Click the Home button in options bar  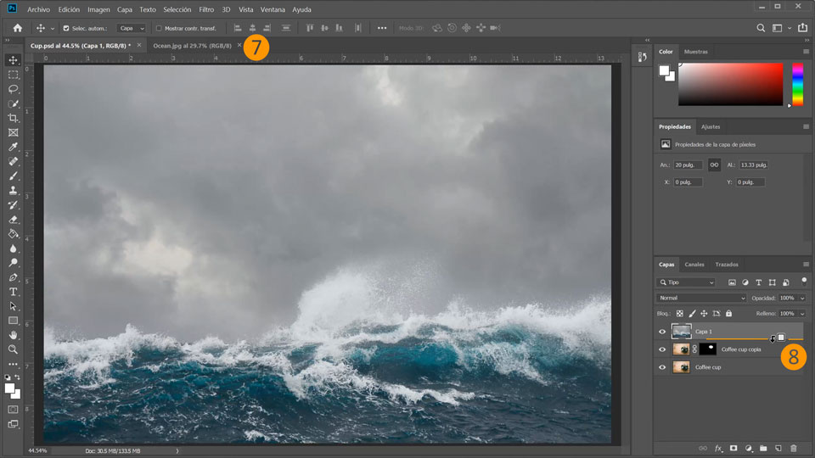coord(18,28)
